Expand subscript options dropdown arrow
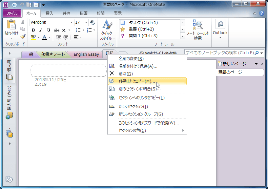The width and height of the screenshot is (268, 189). point(69,30)
